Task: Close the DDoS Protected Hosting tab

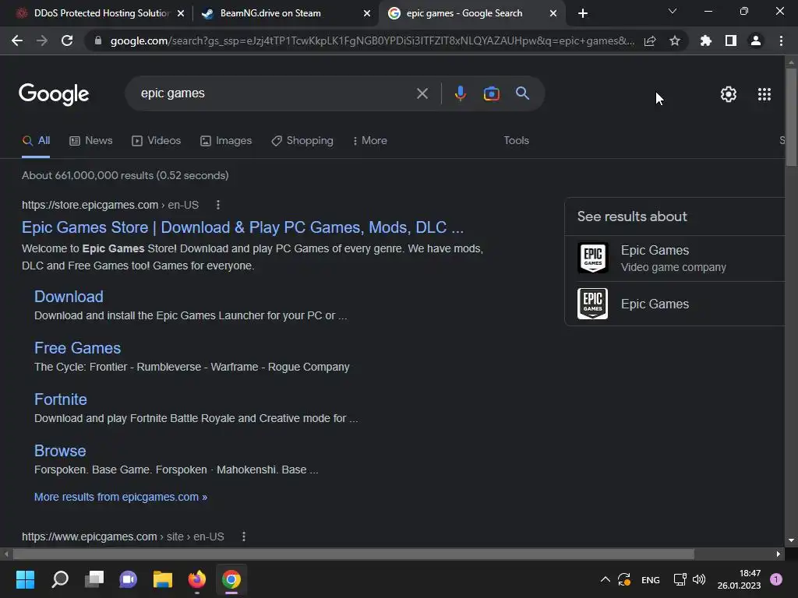Action: click(181, 13)
